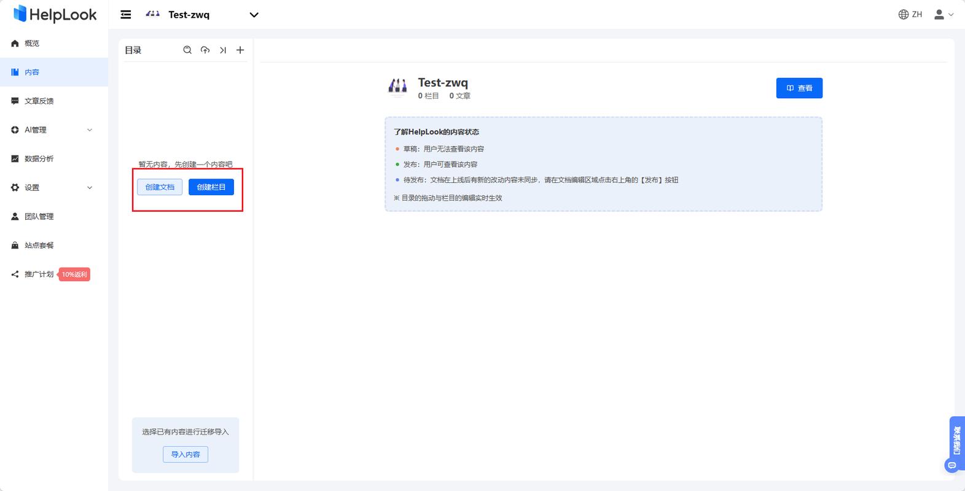Click the book icon beside 内容
This screenshot has width=965, height=491.
tap(15, 72)
